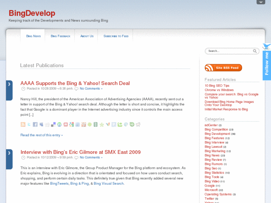This screenshot has width=271, height=203.
Task: Click the MySpace share icon
Action: point(41,124)
